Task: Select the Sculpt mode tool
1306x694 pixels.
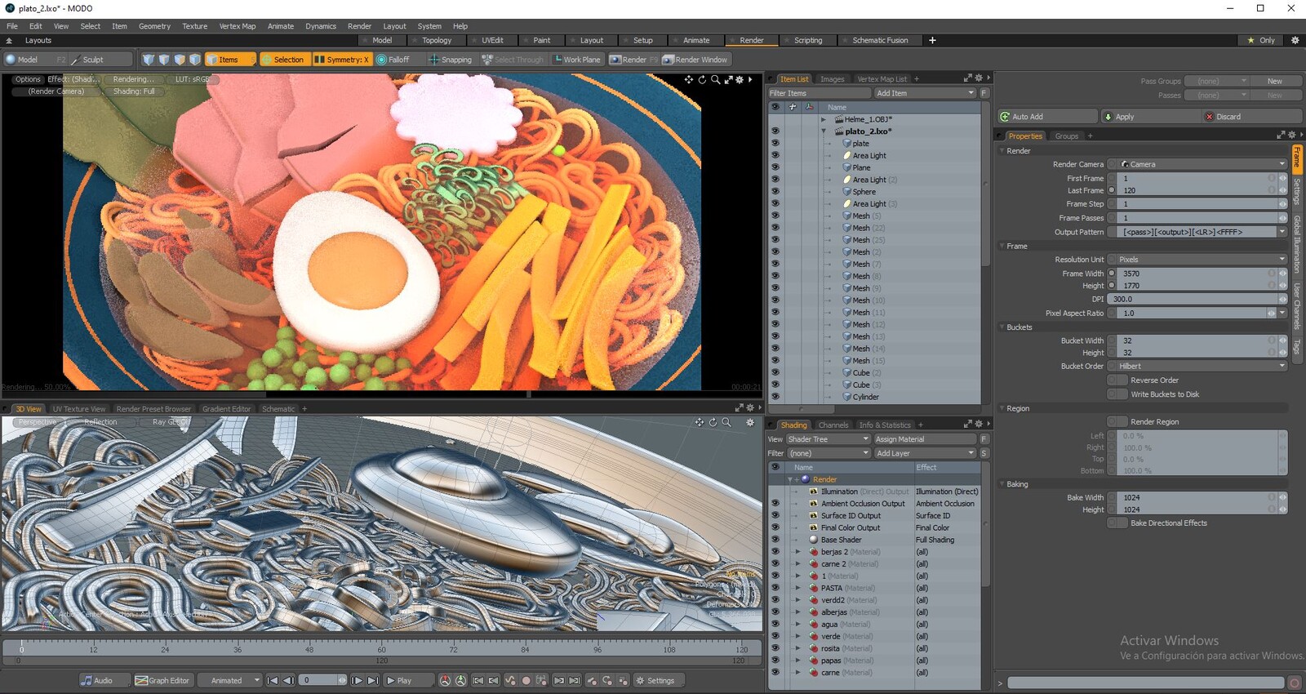Action: click(101, 60)
